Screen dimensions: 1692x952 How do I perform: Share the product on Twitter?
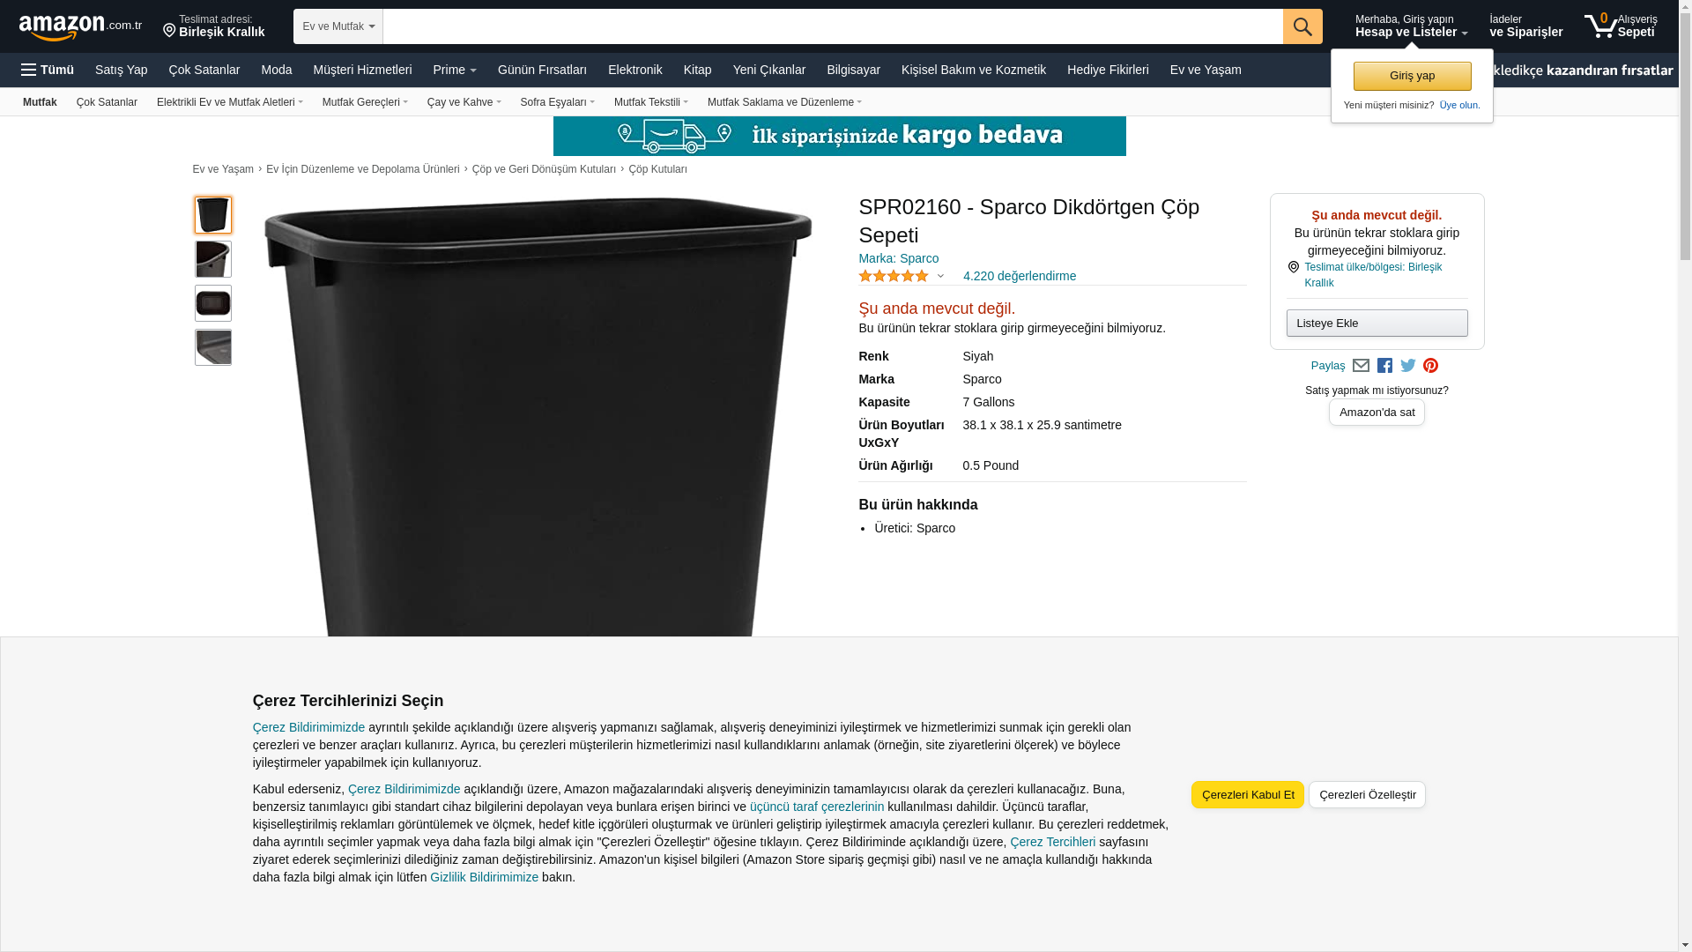(1408, 366)
